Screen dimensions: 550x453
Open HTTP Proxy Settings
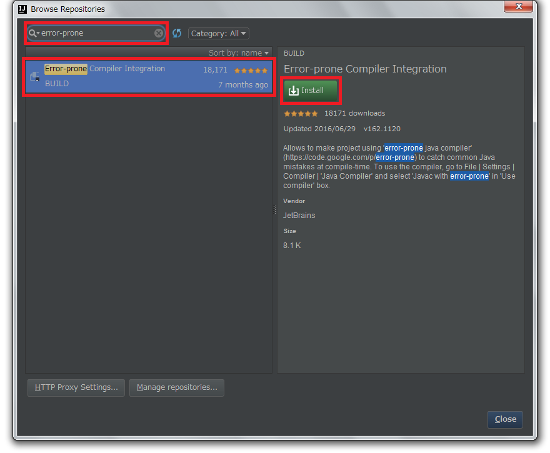point(76,387)
